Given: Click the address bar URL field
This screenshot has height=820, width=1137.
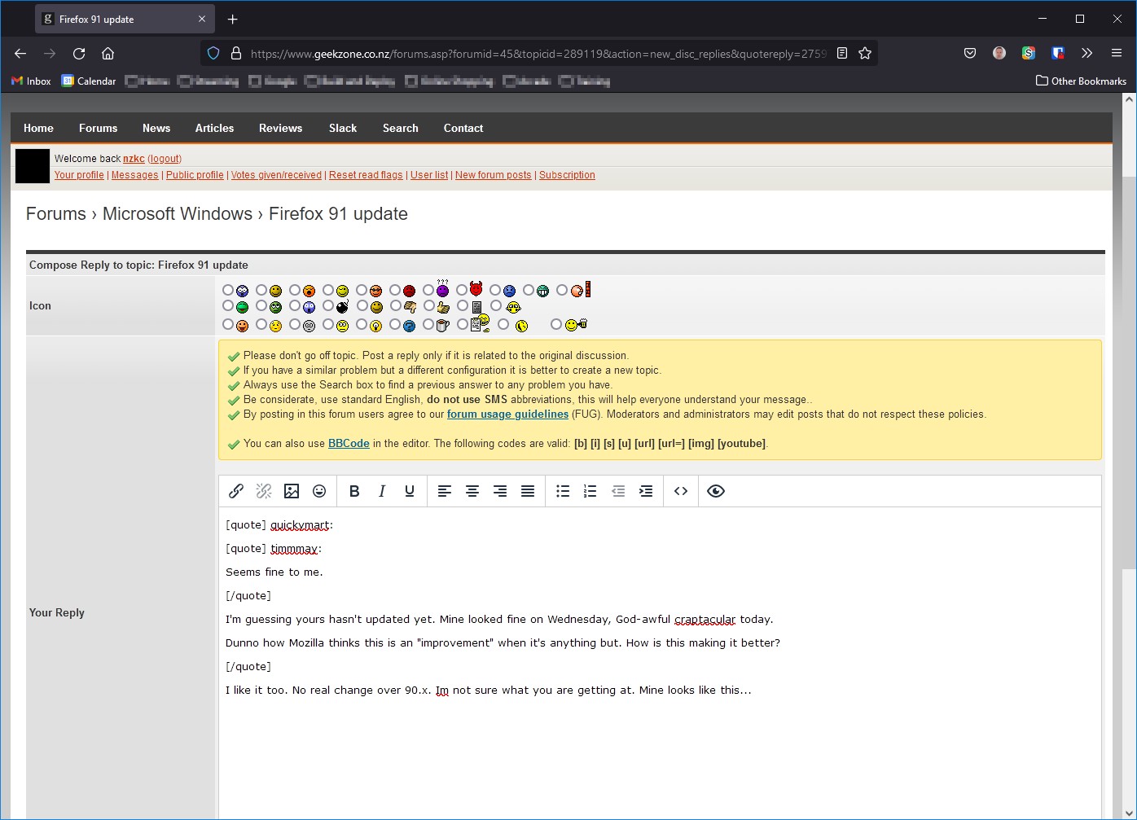Looking at the screenshot, I should (x=538, y=53).
